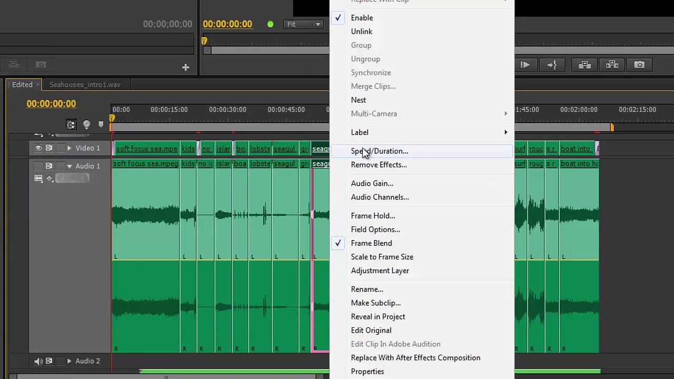The image size is (674, 379).
Task: Click the Step Forward playback button
Action: click(x=525, y=65)
